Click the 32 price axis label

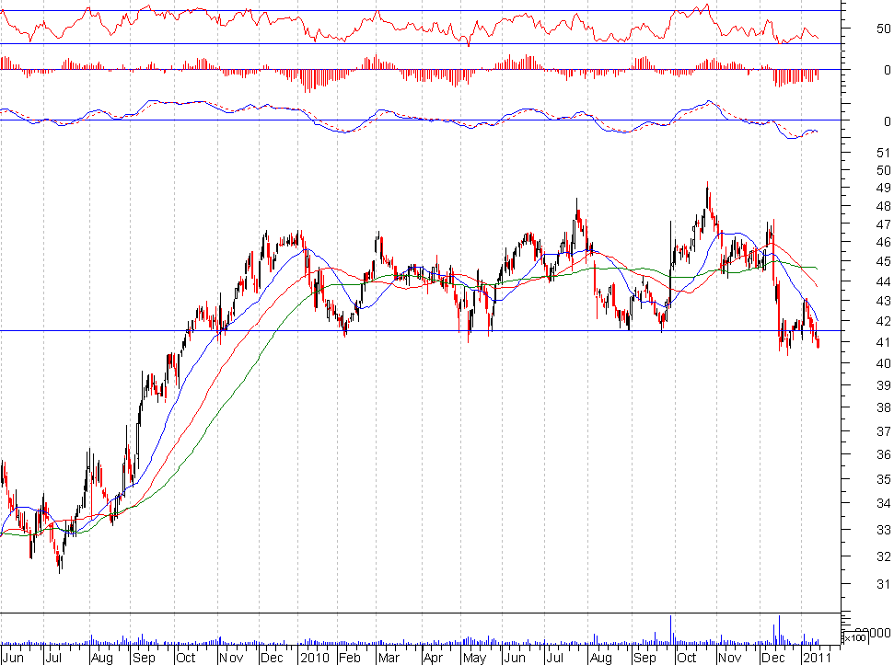tap(883, 556)
